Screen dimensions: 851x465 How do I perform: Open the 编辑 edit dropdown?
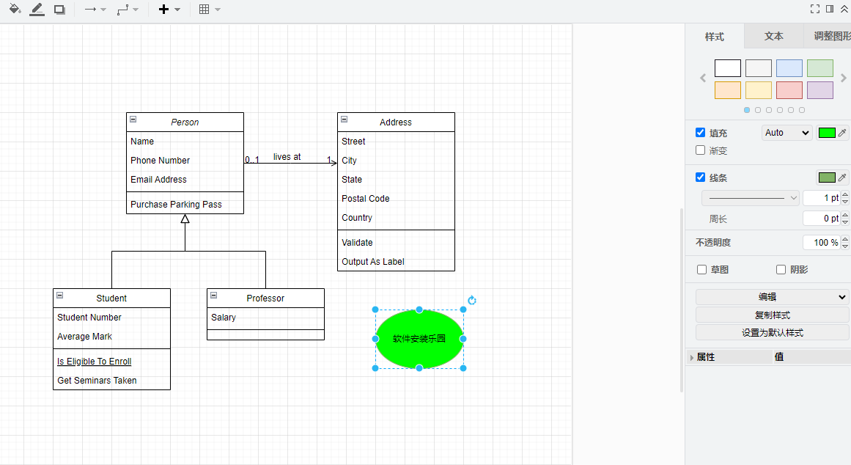point(772,297)
